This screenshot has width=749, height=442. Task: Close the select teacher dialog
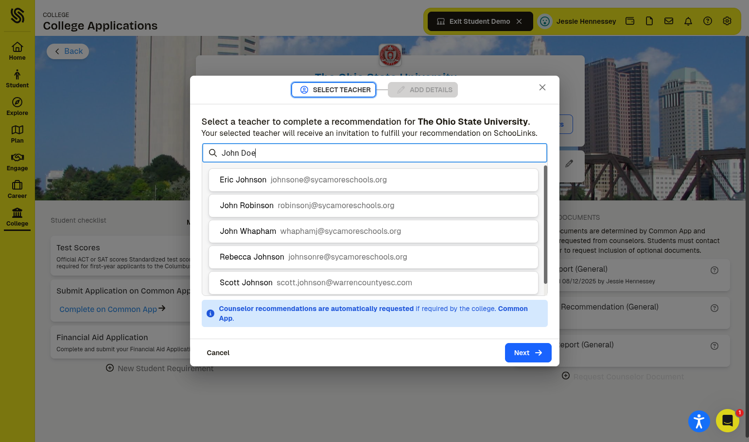542,87
